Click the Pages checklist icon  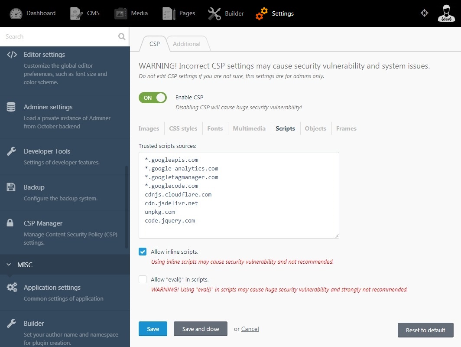(169, 13)
